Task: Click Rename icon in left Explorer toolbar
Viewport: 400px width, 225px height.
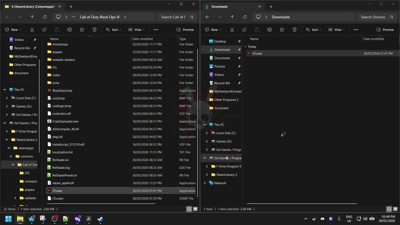Action: click(x=69, y=30)
